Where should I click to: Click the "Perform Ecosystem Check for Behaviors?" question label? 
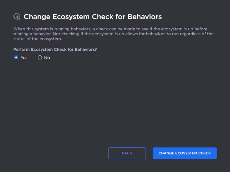click(55, 49)
